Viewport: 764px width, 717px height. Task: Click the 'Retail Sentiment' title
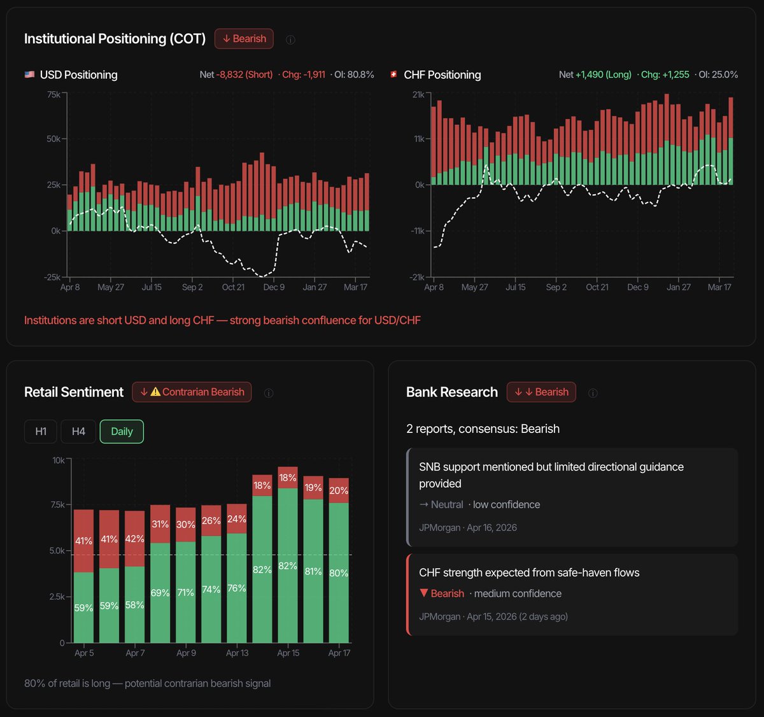(x=74, y=392)
